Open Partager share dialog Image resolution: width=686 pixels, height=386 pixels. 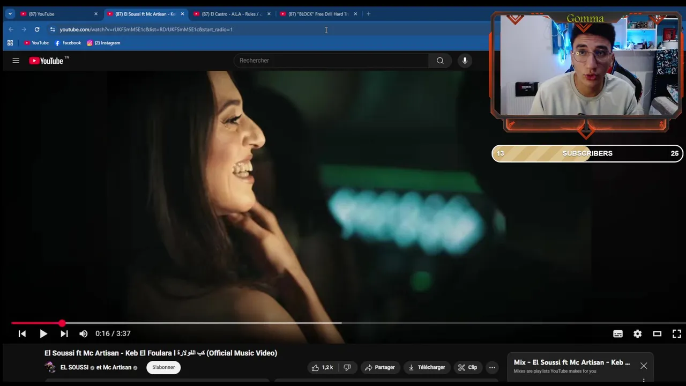pos(379,367)
